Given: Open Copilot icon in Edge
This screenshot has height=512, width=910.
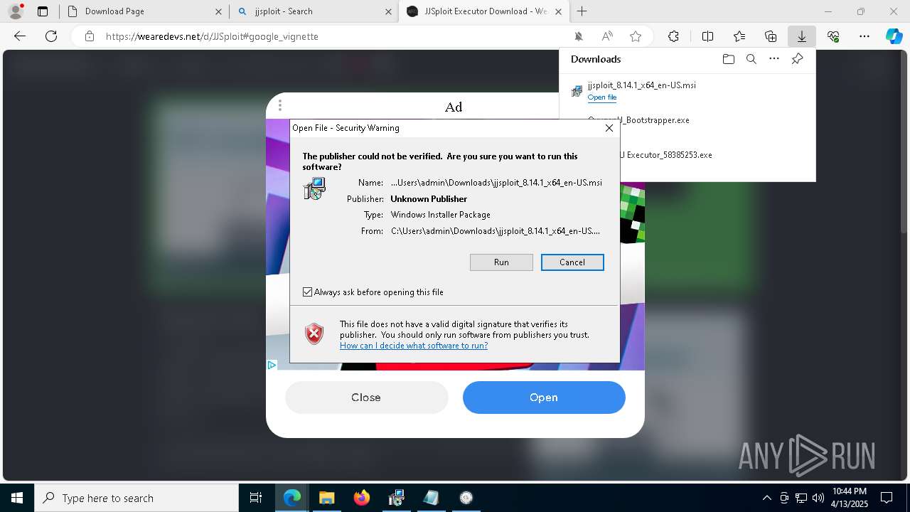Looking at the screenshot, I should [894, 36].
